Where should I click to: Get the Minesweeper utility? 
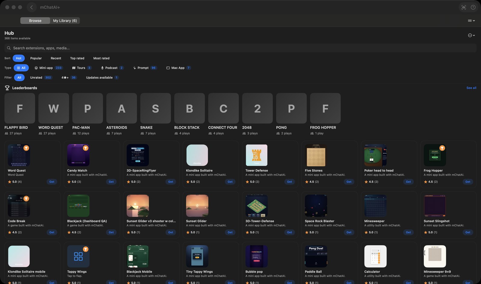[x=408, y=232]
